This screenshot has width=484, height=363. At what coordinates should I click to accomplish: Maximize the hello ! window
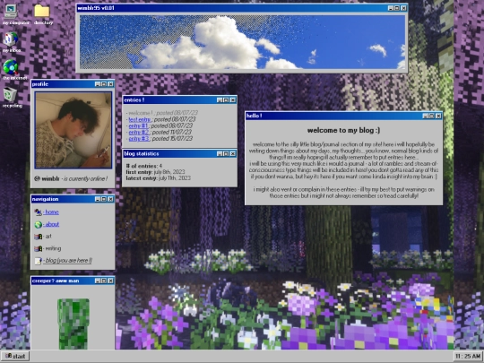point(432,116)
